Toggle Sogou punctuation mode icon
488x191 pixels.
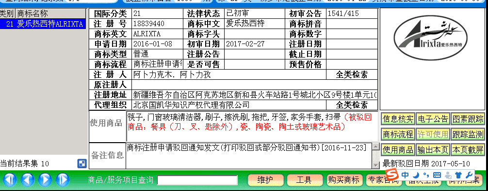point(426,175)
